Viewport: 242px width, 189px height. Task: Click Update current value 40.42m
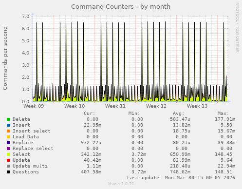tap(93, 160)
